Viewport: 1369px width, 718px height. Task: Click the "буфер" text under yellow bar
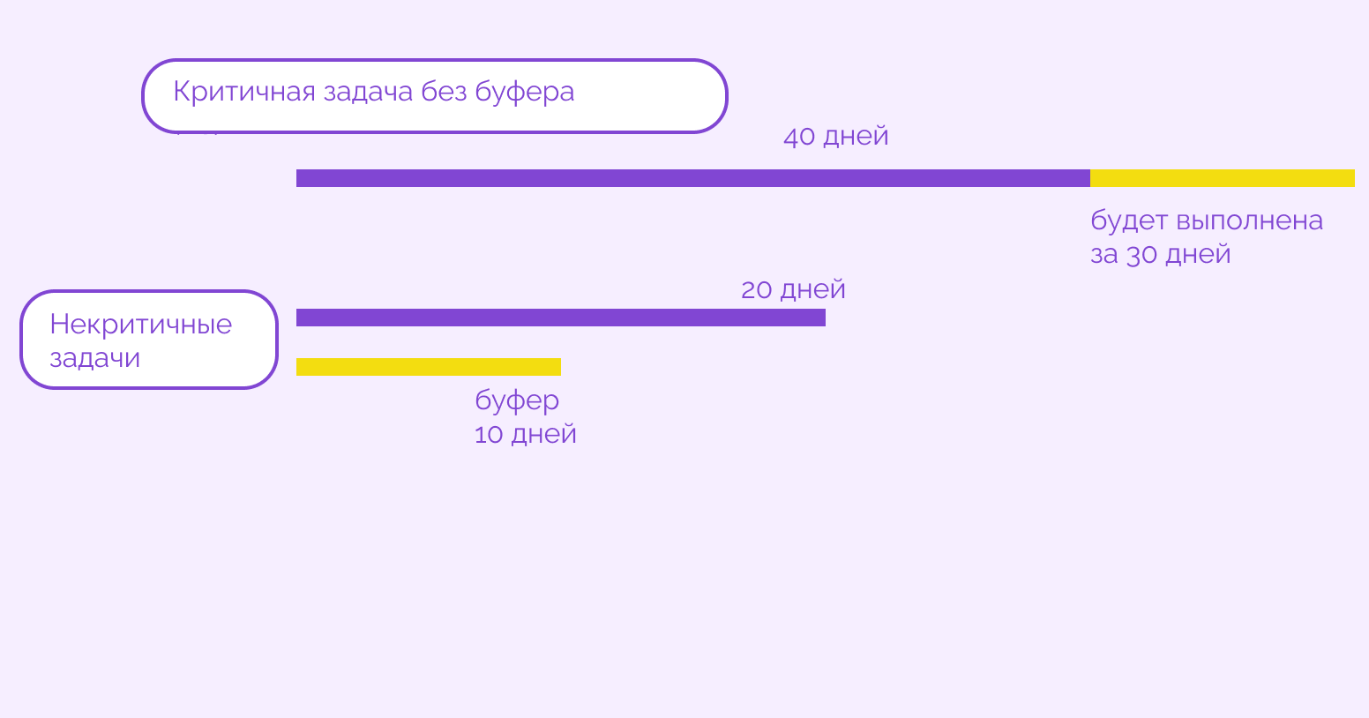coord(517,400)
